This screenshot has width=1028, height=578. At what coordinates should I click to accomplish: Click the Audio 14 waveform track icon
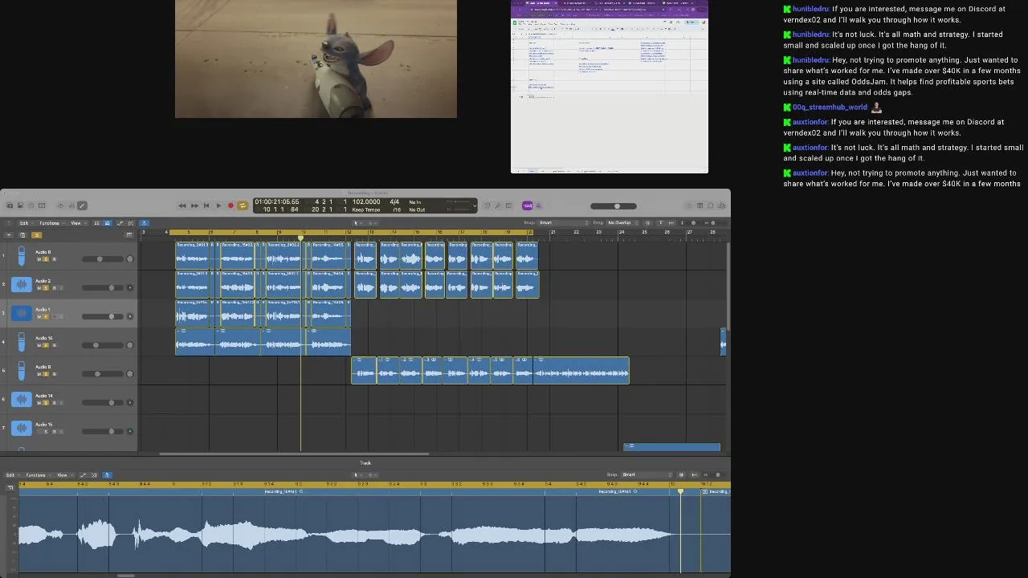[x=22, y=399]
